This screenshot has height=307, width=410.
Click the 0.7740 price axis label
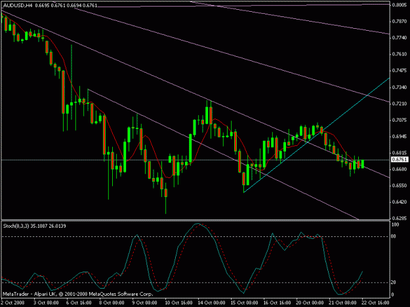400,38
